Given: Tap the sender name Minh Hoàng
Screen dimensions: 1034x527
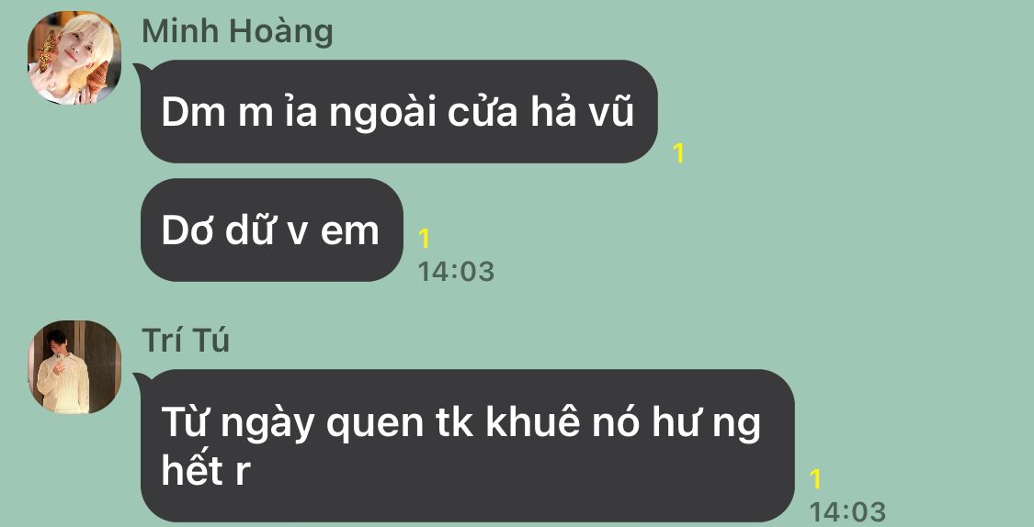Looking at the screenshot, I should click(x=237, y=31).
